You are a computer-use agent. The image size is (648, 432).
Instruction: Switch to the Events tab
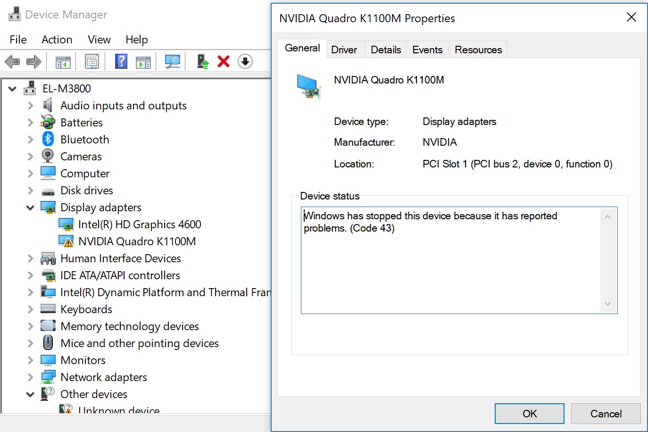[x=427, y=50]
